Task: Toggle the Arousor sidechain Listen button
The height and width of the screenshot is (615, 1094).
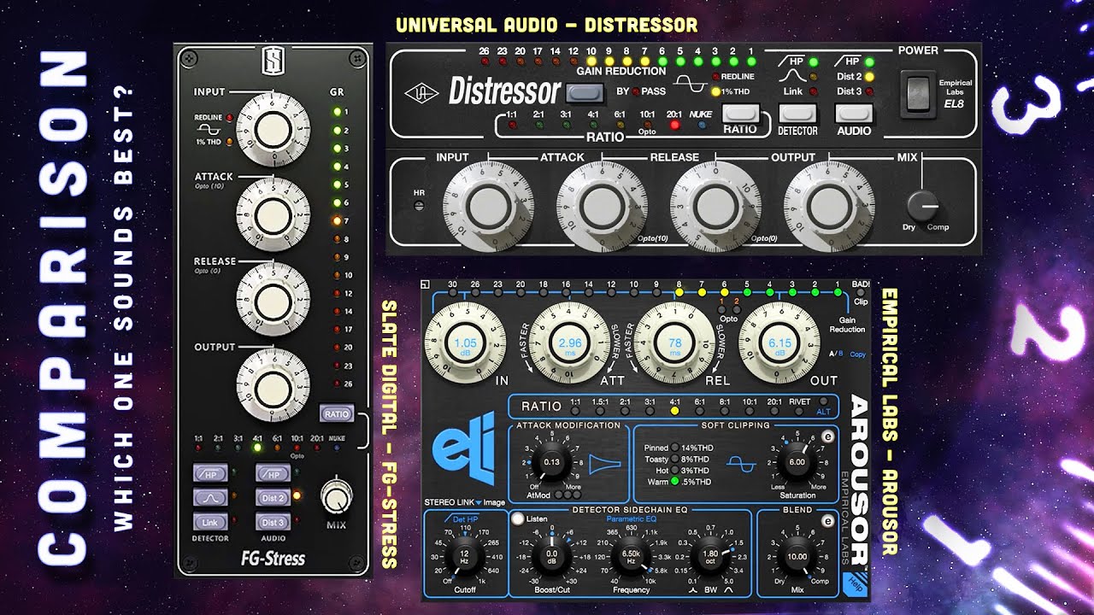Action: pos(517,518)
